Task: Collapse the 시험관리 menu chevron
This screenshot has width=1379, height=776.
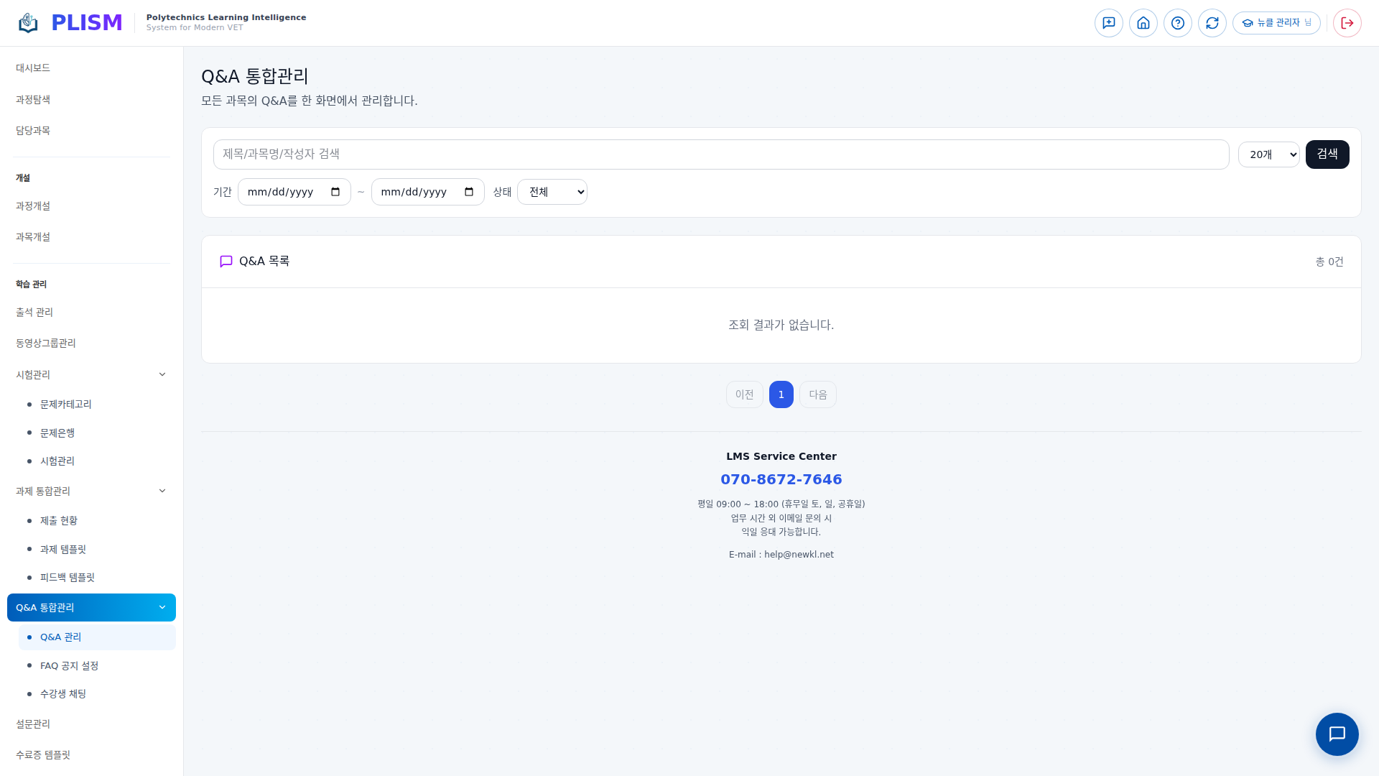Action: pyautogui.click(x=162, y=374)
